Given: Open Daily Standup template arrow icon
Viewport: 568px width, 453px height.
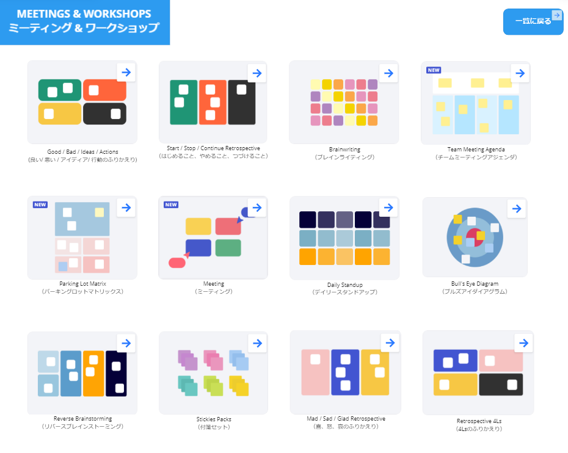Looking at the screenshot, I should [388, 208].
